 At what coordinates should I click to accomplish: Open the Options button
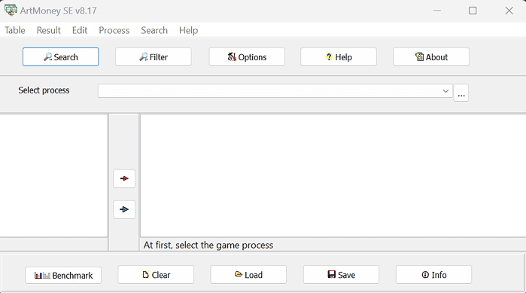pyautogui.click(x=247, y=56)
